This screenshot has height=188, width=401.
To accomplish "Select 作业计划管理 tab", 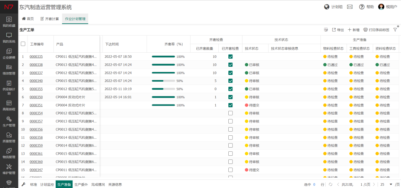I will (x=75, y=19).
